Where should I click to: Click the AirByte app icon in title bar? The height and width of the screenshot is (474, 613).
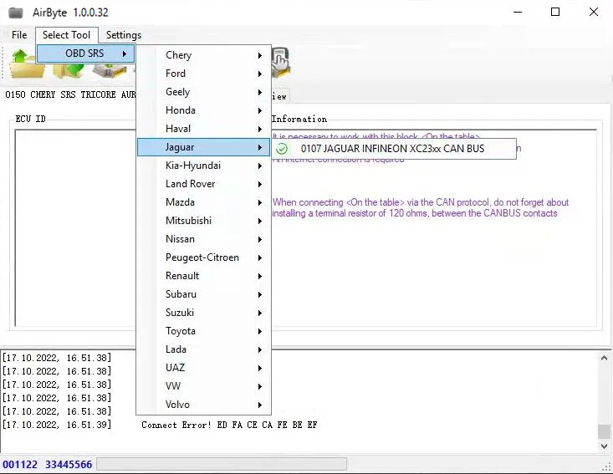click(15, 13)
